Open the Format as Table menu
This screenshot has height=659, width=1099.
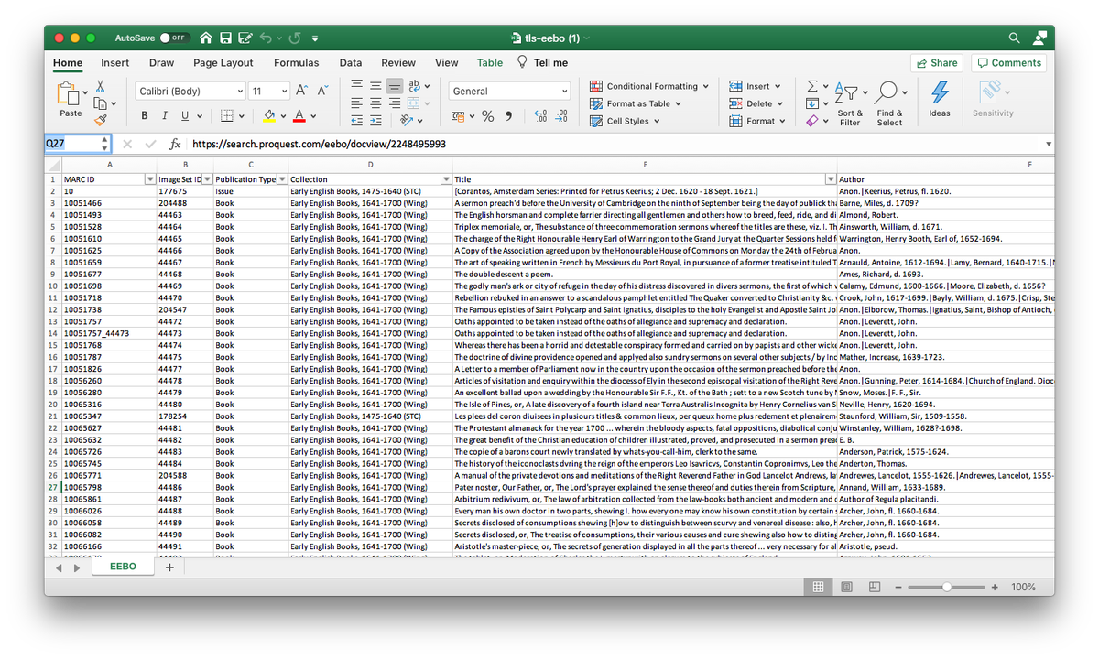[636, 103]
